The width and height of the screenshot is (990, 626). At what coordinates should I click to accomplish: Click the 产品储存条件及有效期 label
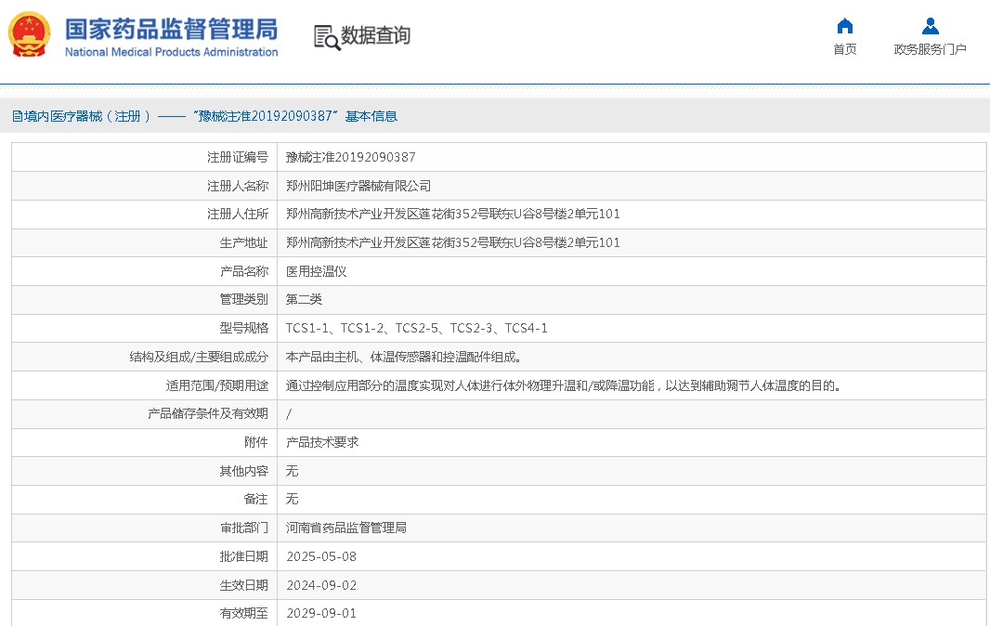[x=208, y=413]
